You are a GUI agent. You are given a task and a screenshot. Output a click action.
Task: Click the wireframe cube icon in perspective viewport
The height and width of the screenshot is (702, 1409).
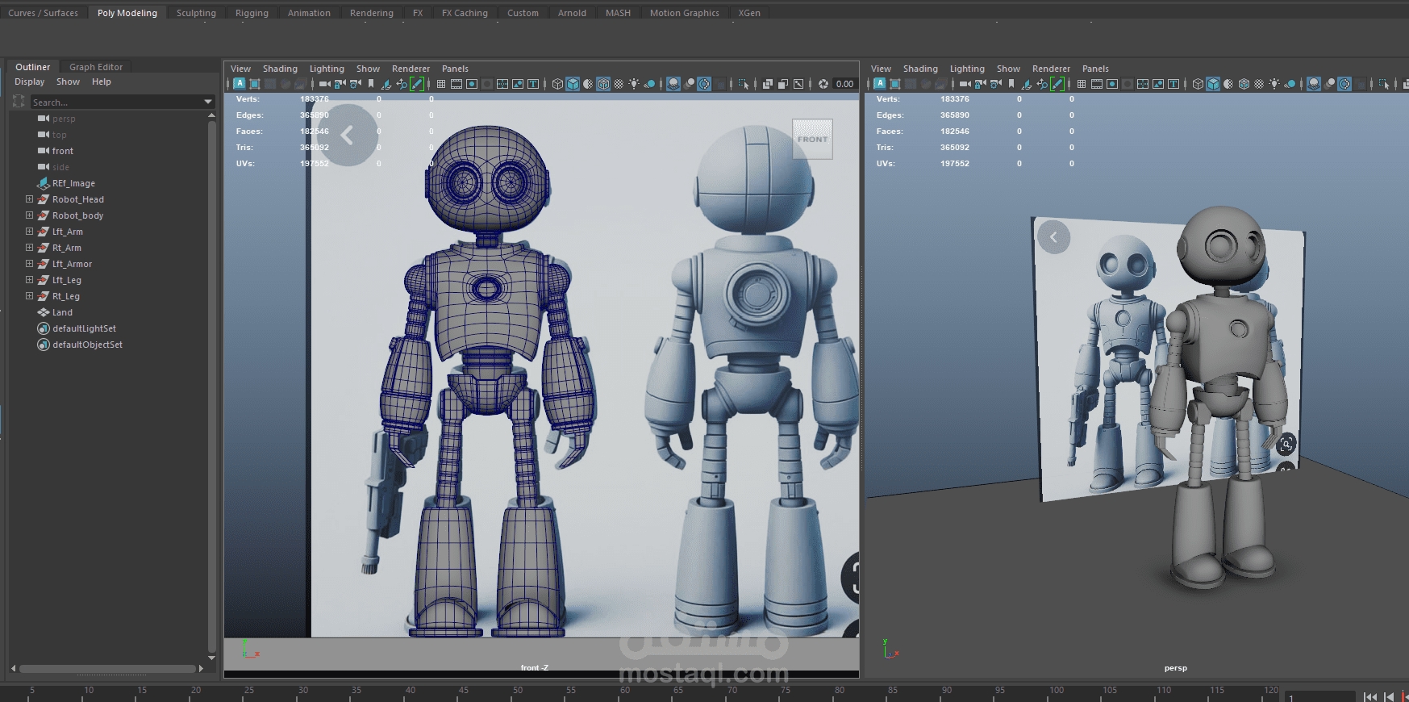(x=1198, y=84)
